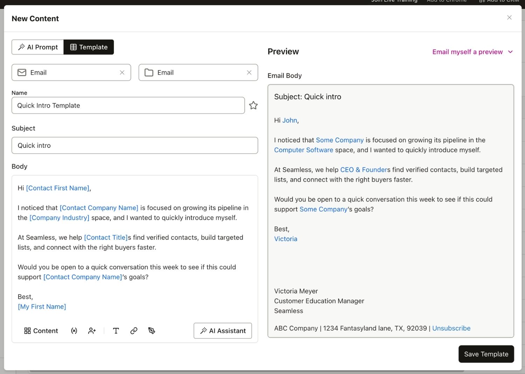
Task: Click the [Contact Title] variable in body
Action: (106, 237)
